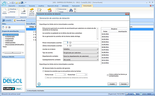Select ORDENADORES in amortization groups tree
The image size is (155, 96).
(x=10, y=43)
